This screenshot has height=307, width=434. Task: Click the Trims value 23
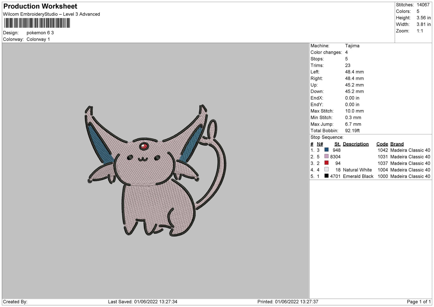pyautogui.click(x=348, y=65)
